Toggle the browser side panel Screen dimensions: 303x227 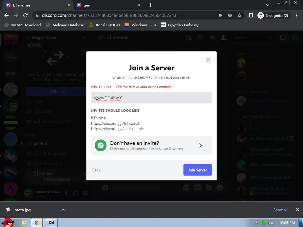(x=251, y=15)
